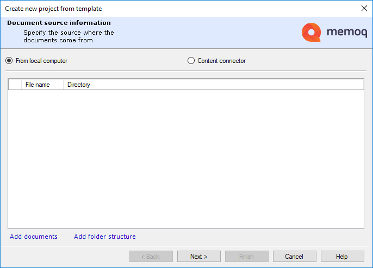Click the Finish button

click(x=247, y=257)
